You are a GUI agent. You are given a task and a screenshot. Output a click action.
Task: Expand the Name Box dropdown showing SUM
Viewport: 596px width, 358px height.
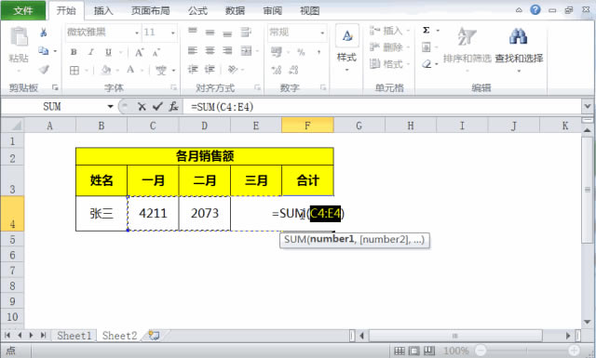(x=110, y=107)
